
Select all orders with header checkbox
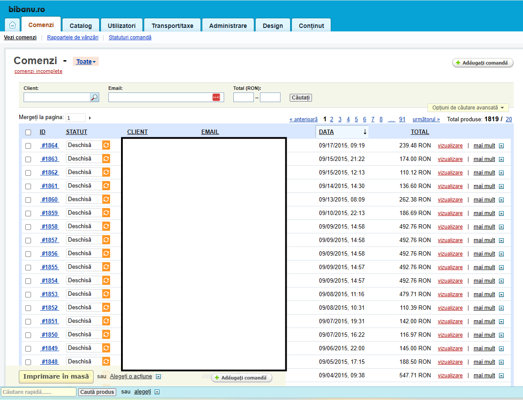pyautogui.click(x=28, y=132)
